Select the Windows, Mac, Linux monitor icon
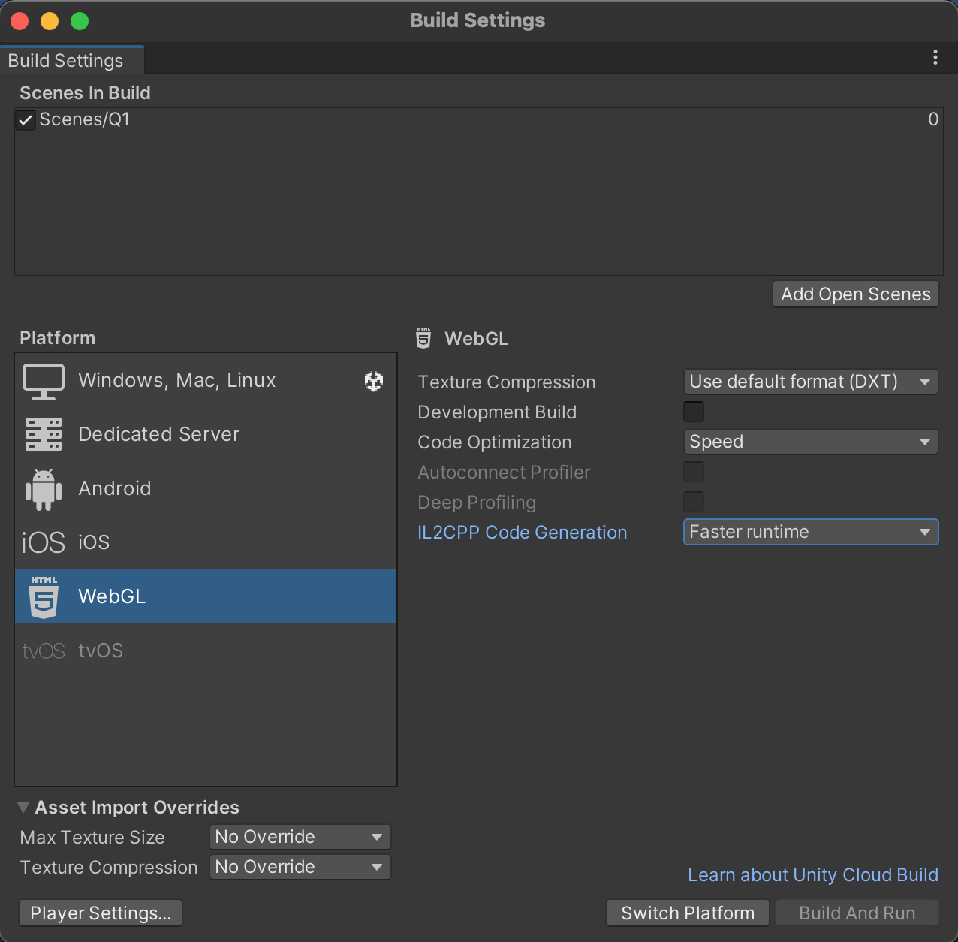958x942 pixels. 44,381
